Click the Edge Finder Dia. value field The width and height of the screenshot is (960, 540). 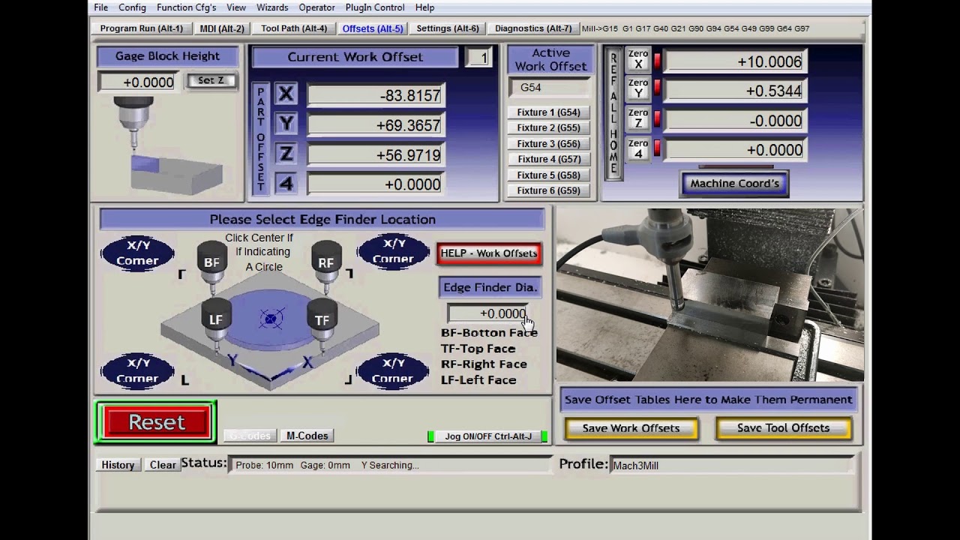[488, 313]
